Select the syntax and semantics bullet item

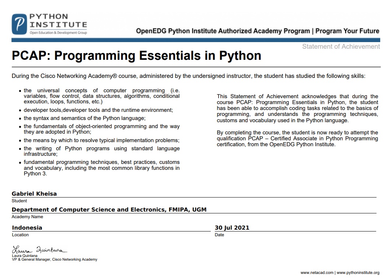click(84, 118)
